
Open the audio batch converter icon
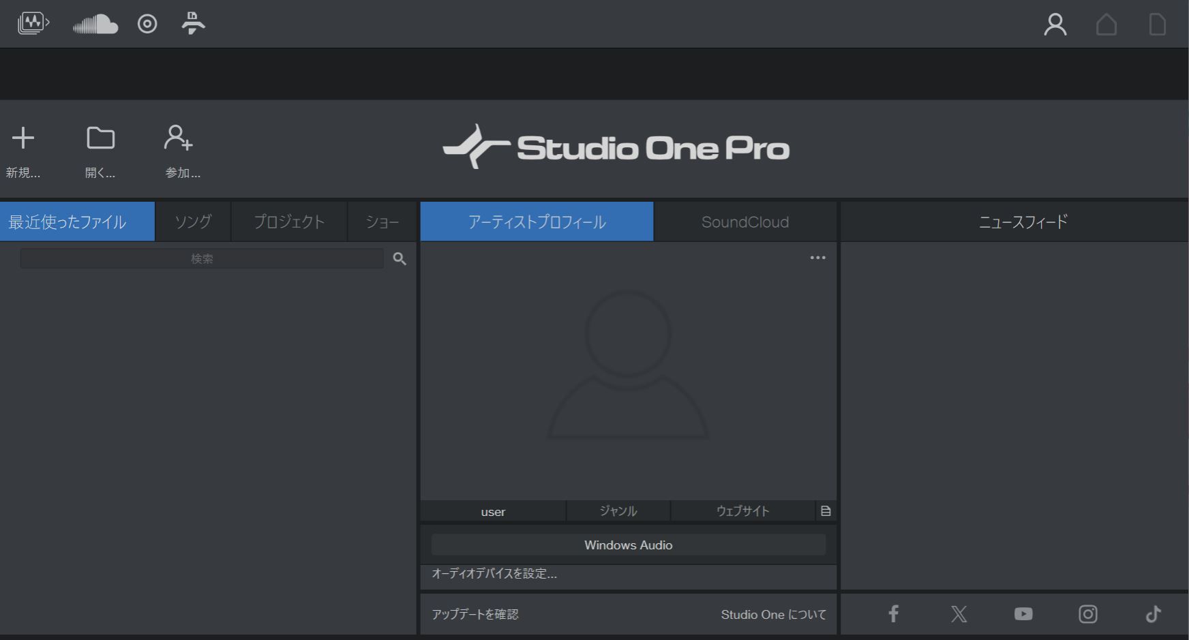33,24
